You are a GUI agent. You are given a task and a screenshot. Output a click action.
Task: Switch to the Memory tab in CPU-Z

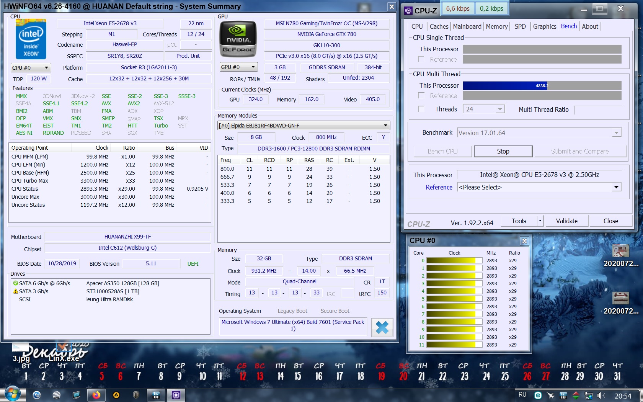coord(496,26)
